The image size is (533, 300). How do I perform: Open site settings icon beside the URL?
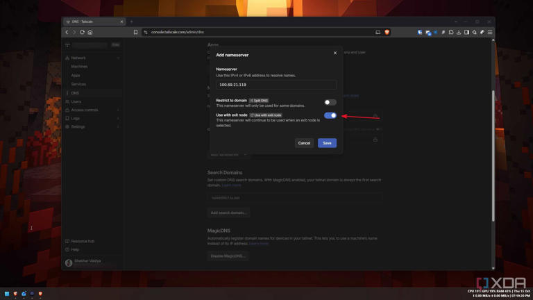[146, 32]
